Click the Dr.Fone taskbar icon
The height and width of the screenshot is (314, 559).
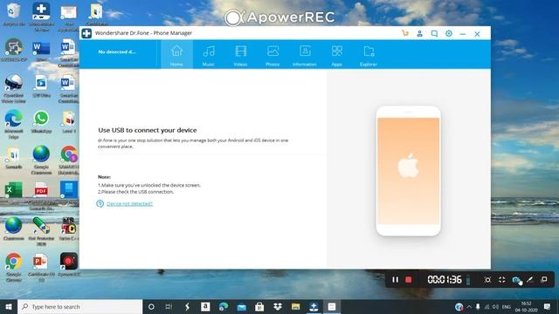point(314,306)
